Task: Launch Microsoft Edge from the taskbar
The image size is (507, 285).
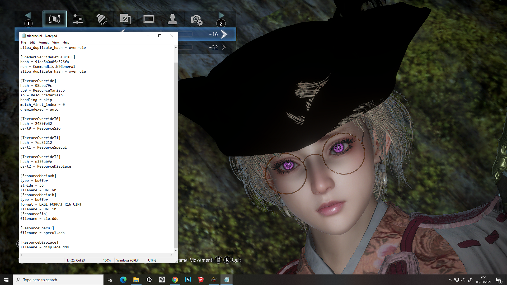Action: click(123, 280)
